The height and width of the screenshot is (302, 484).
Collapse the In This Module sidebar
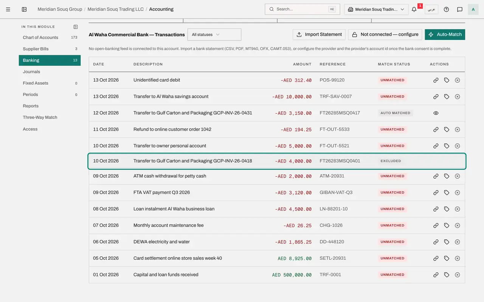click(76, 27)
